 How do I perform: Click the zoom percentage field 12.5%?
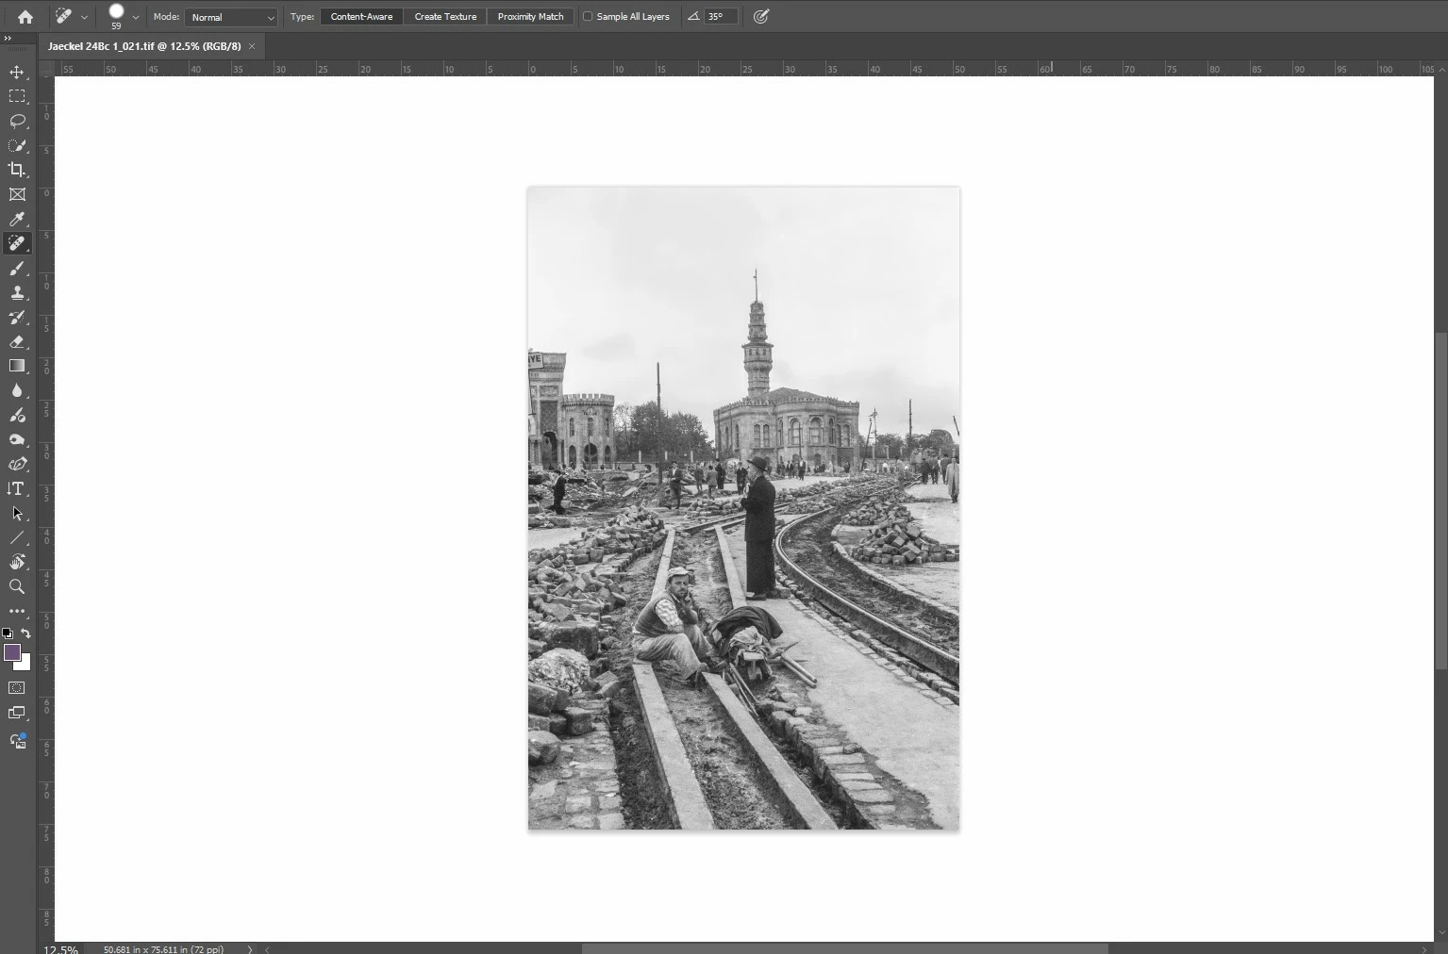coord(60,949)
